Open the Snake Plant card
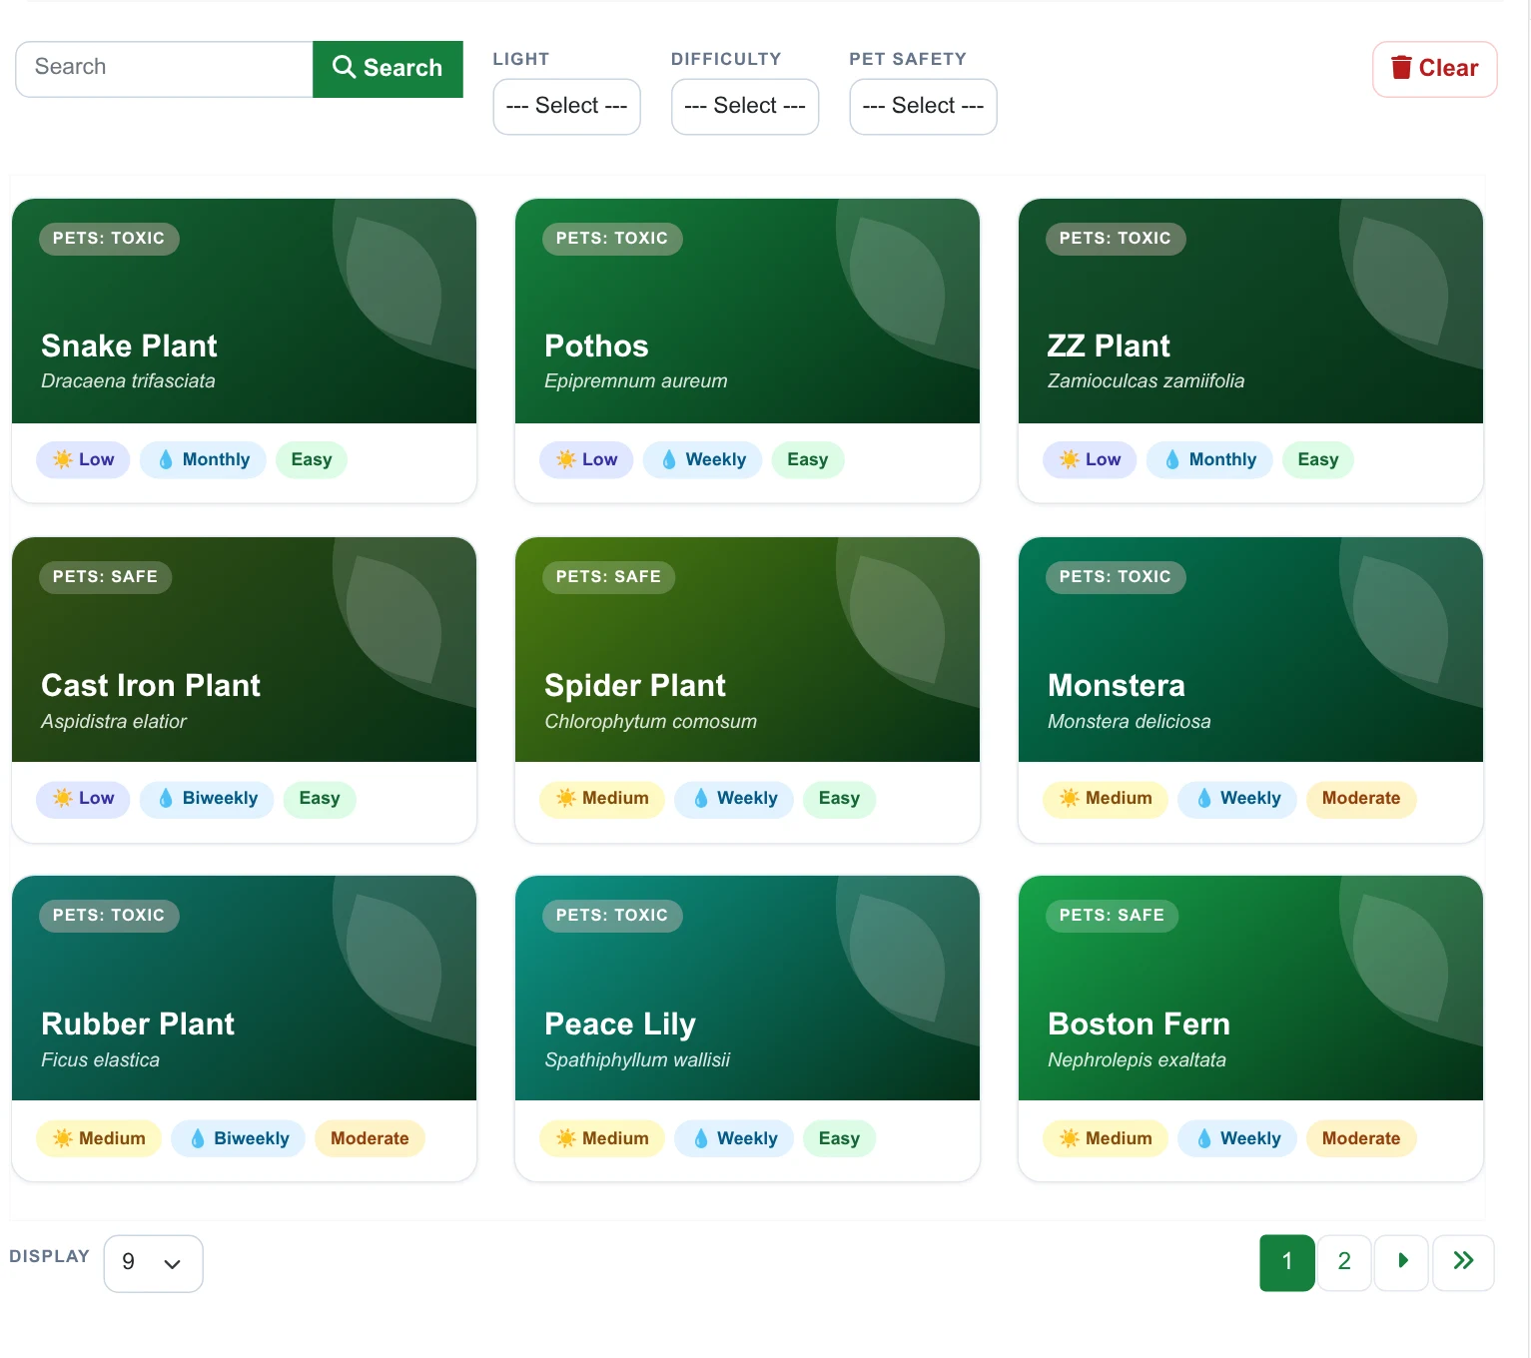Viewport: 1531px width, 1358px height. [x=244, y=350]
